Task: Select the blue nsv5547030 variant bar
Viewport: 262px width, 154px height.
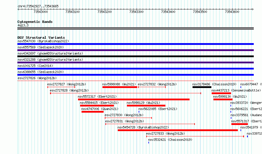Action: (135, 44)
